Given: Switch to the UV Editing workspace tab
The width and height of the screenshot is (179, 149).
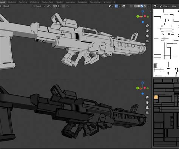Looking at the screenshot, I should tap(34, 2).
